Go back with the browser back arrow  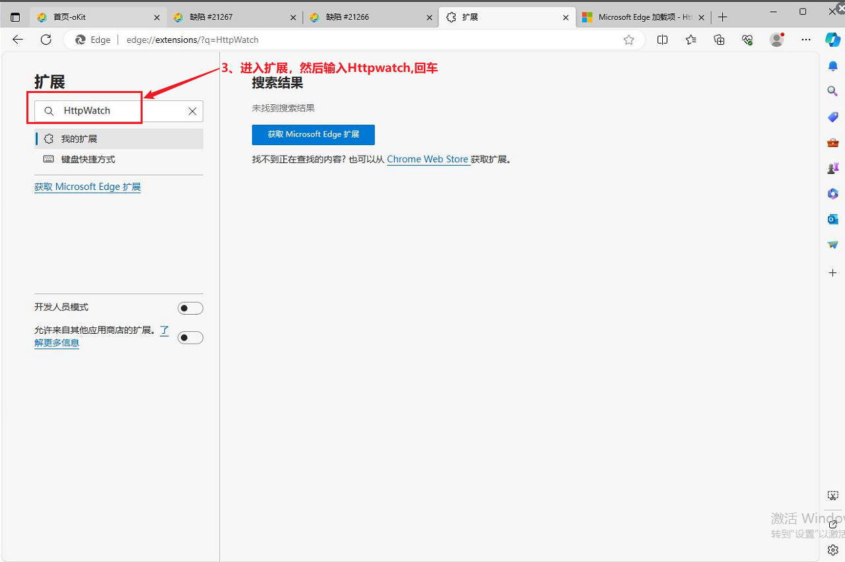pyautogui.click(x=18, y=40)
